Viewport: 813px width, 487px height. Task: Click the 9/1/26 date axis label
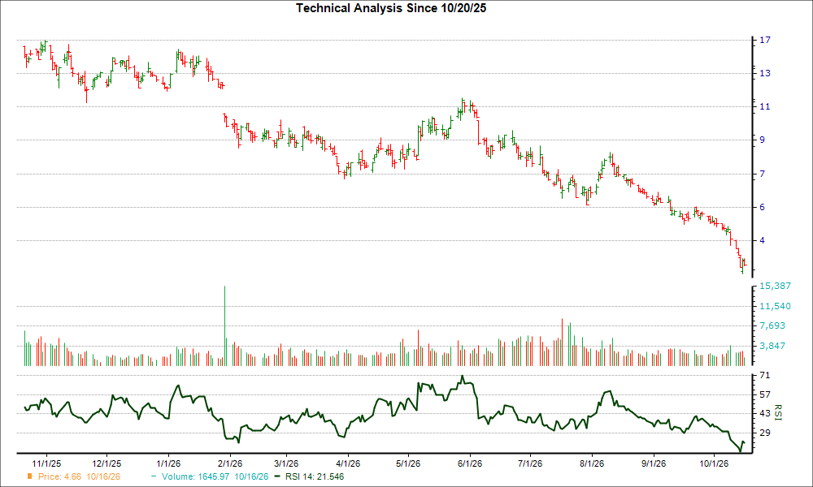click(x=654, y=463)
